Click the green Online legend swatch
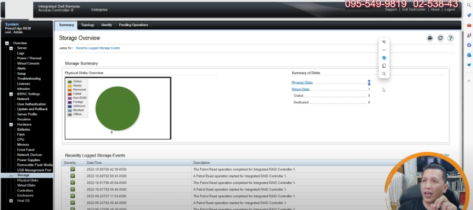The image size is (473, 210). pos(70,82)
